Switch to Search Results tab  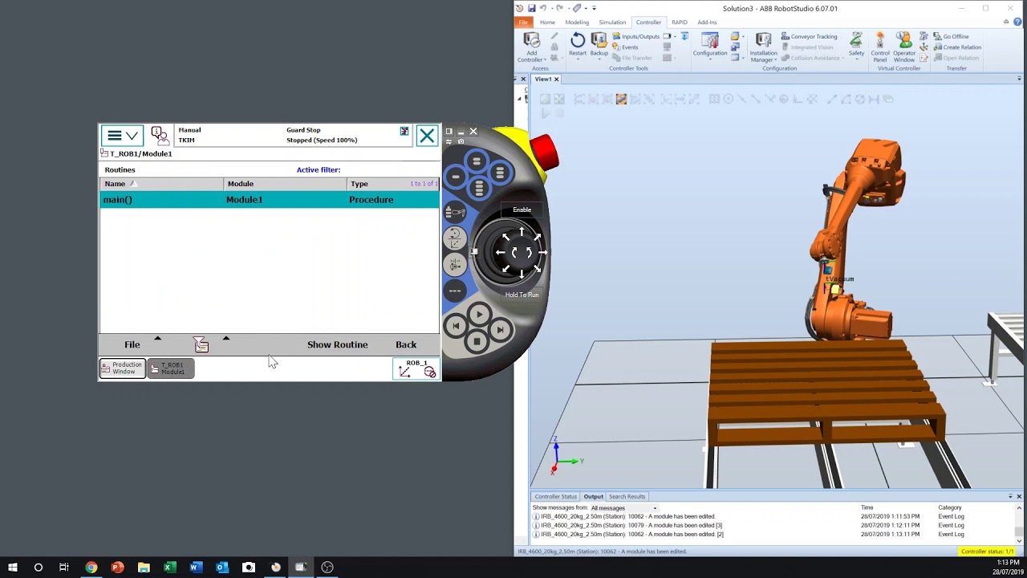[x=627, y=496]
